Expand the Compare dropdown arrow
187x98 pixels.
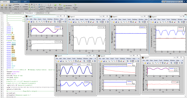[x=21, y=7]
